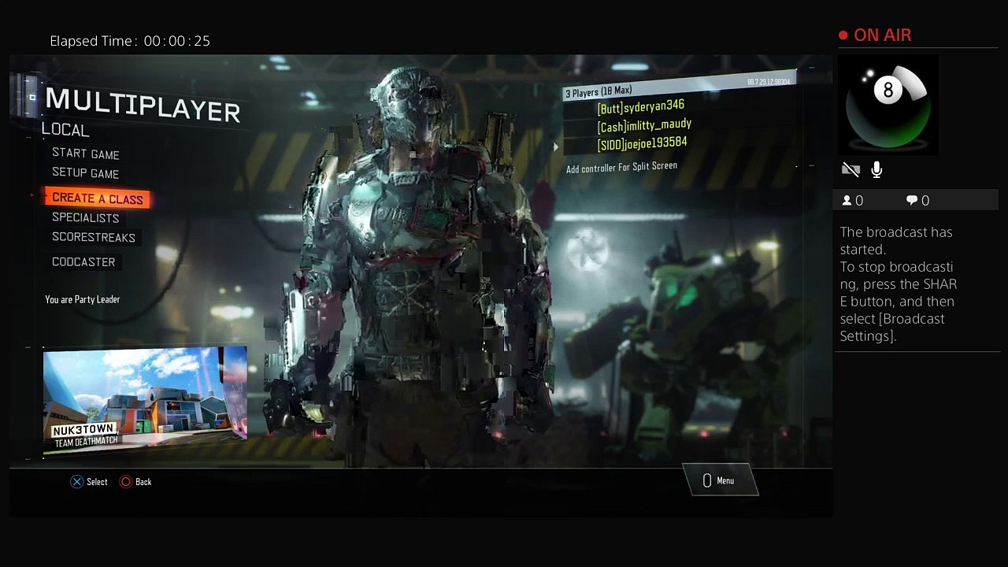Image resolution: width=1008 pixels, height=567 pixels.
Task: Open the SETUP GAME menu entry
Action: pos(86,173)
